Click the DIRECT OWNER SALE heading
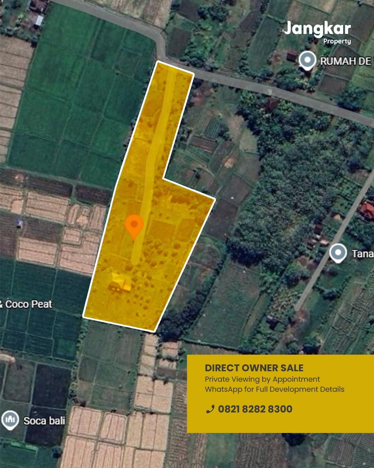 (254, 368)
